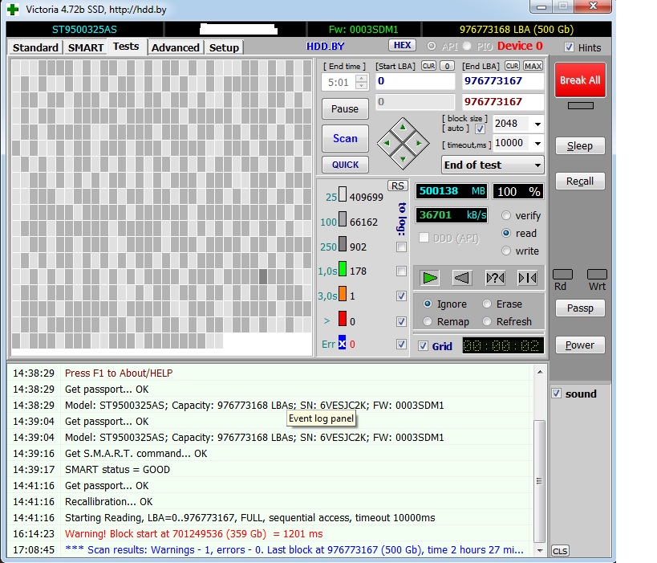Click the Passp button
The height and width of the screenshot is (563, 657).
pos(580,308)
